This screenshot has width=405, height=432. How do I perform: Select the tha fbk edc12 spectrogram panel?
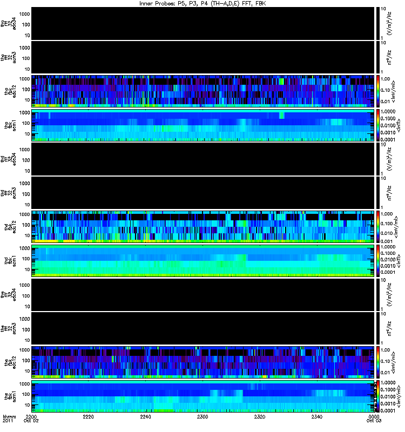coord(203,91)
